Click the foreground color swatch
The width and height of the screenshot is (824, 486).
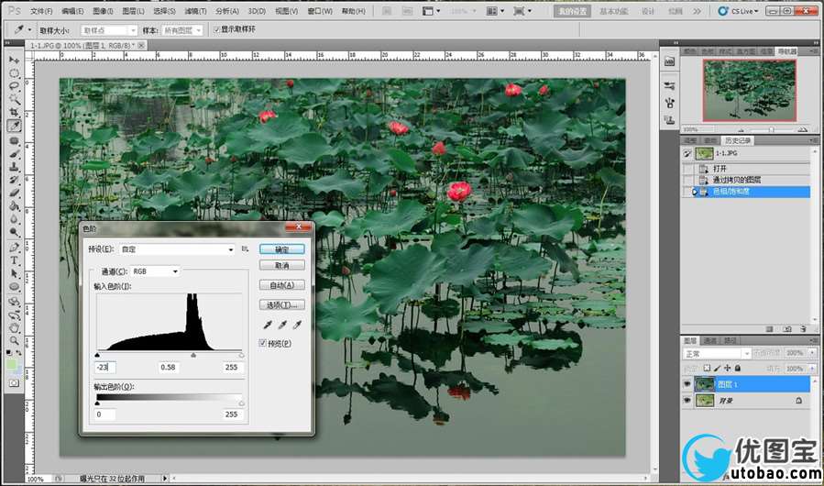point(12,365)
